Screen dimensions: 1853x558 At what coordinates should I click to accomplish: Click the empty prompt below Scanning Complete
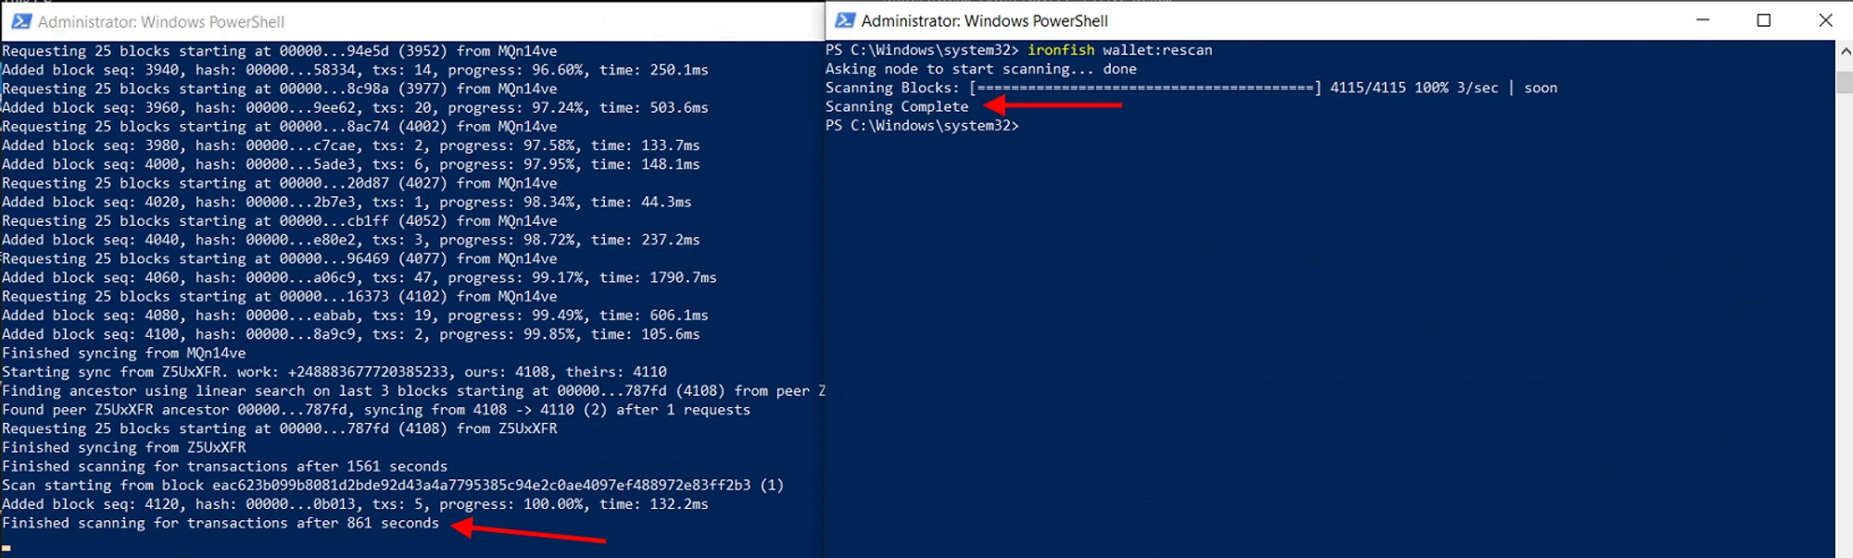coord(922,126)
